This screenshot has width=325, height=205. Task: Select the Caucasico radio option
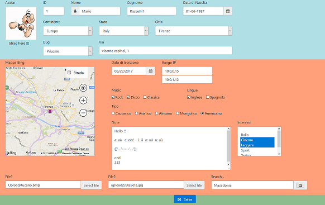point(113,113)
